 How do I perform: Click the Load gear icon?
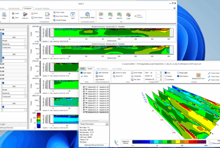13,14
